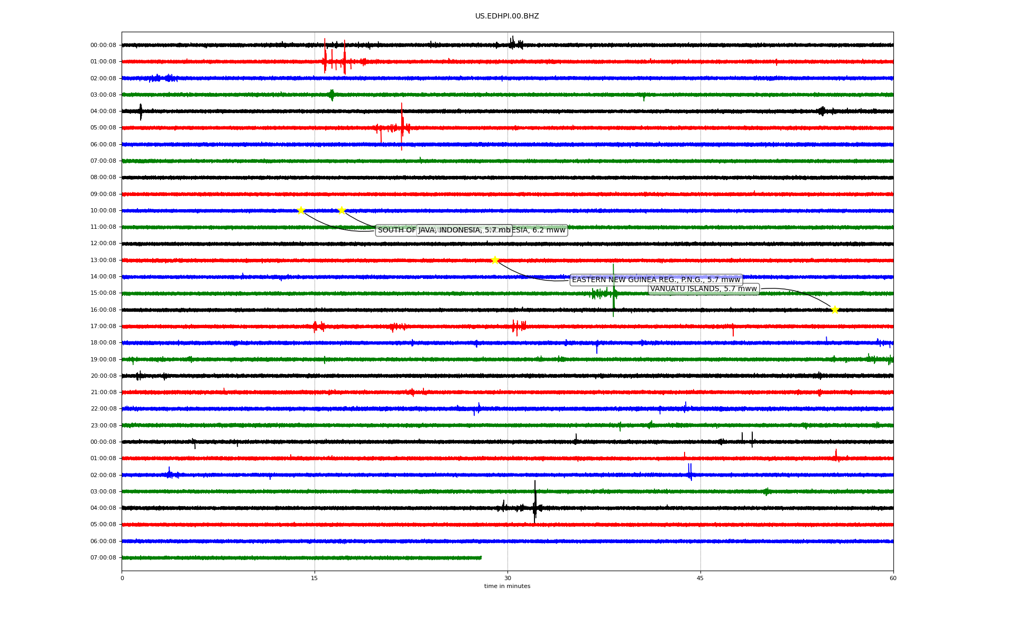This screenshot has width=1015, height=634.
Task: Select the star marker tied to SOUTH OF JAVA 5.7 mb
Action: pyautogui.click(x=301, y=210)
